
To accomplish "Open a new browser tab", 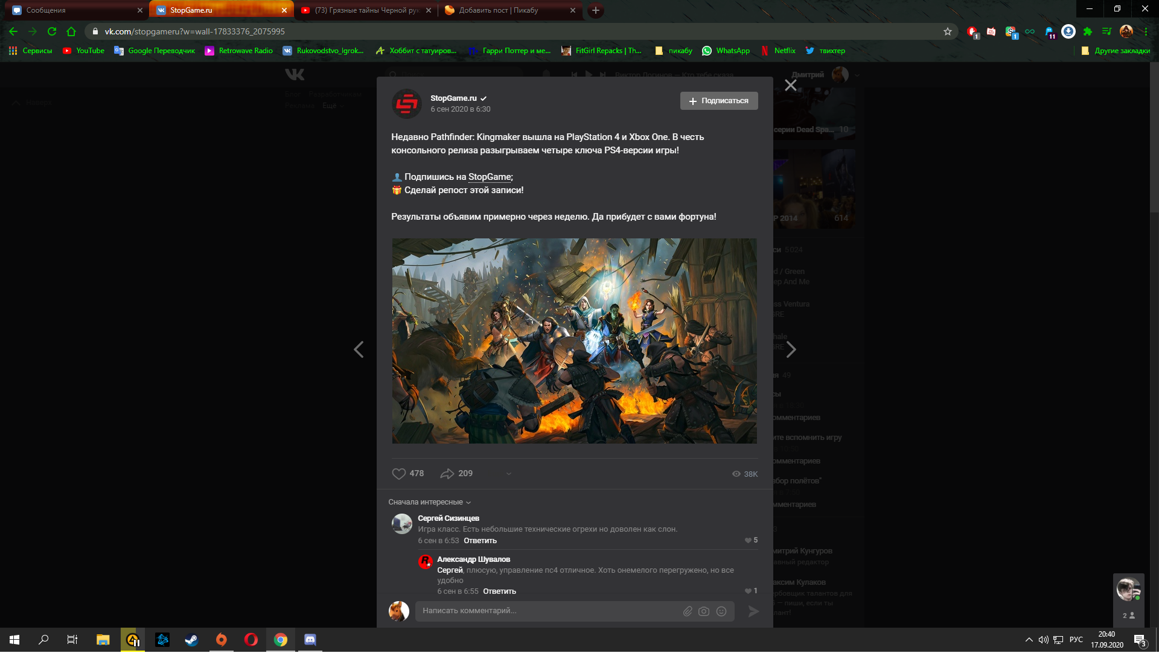I will coord(596,10).
